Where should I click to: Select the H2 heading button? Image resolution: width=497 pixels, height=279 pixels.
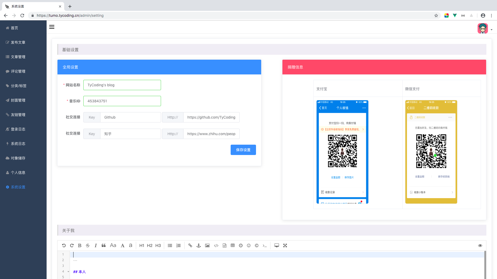point(150,245)
